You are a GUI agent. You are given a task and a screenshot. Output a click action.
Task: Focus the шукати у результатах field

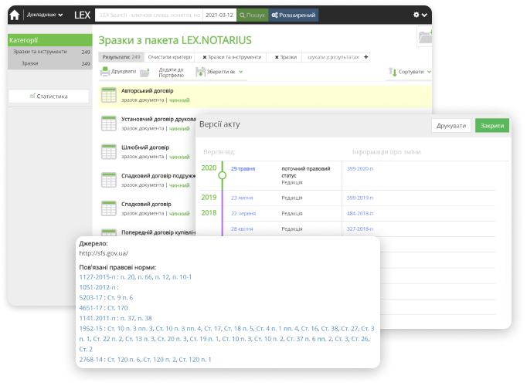coord(333,57)
